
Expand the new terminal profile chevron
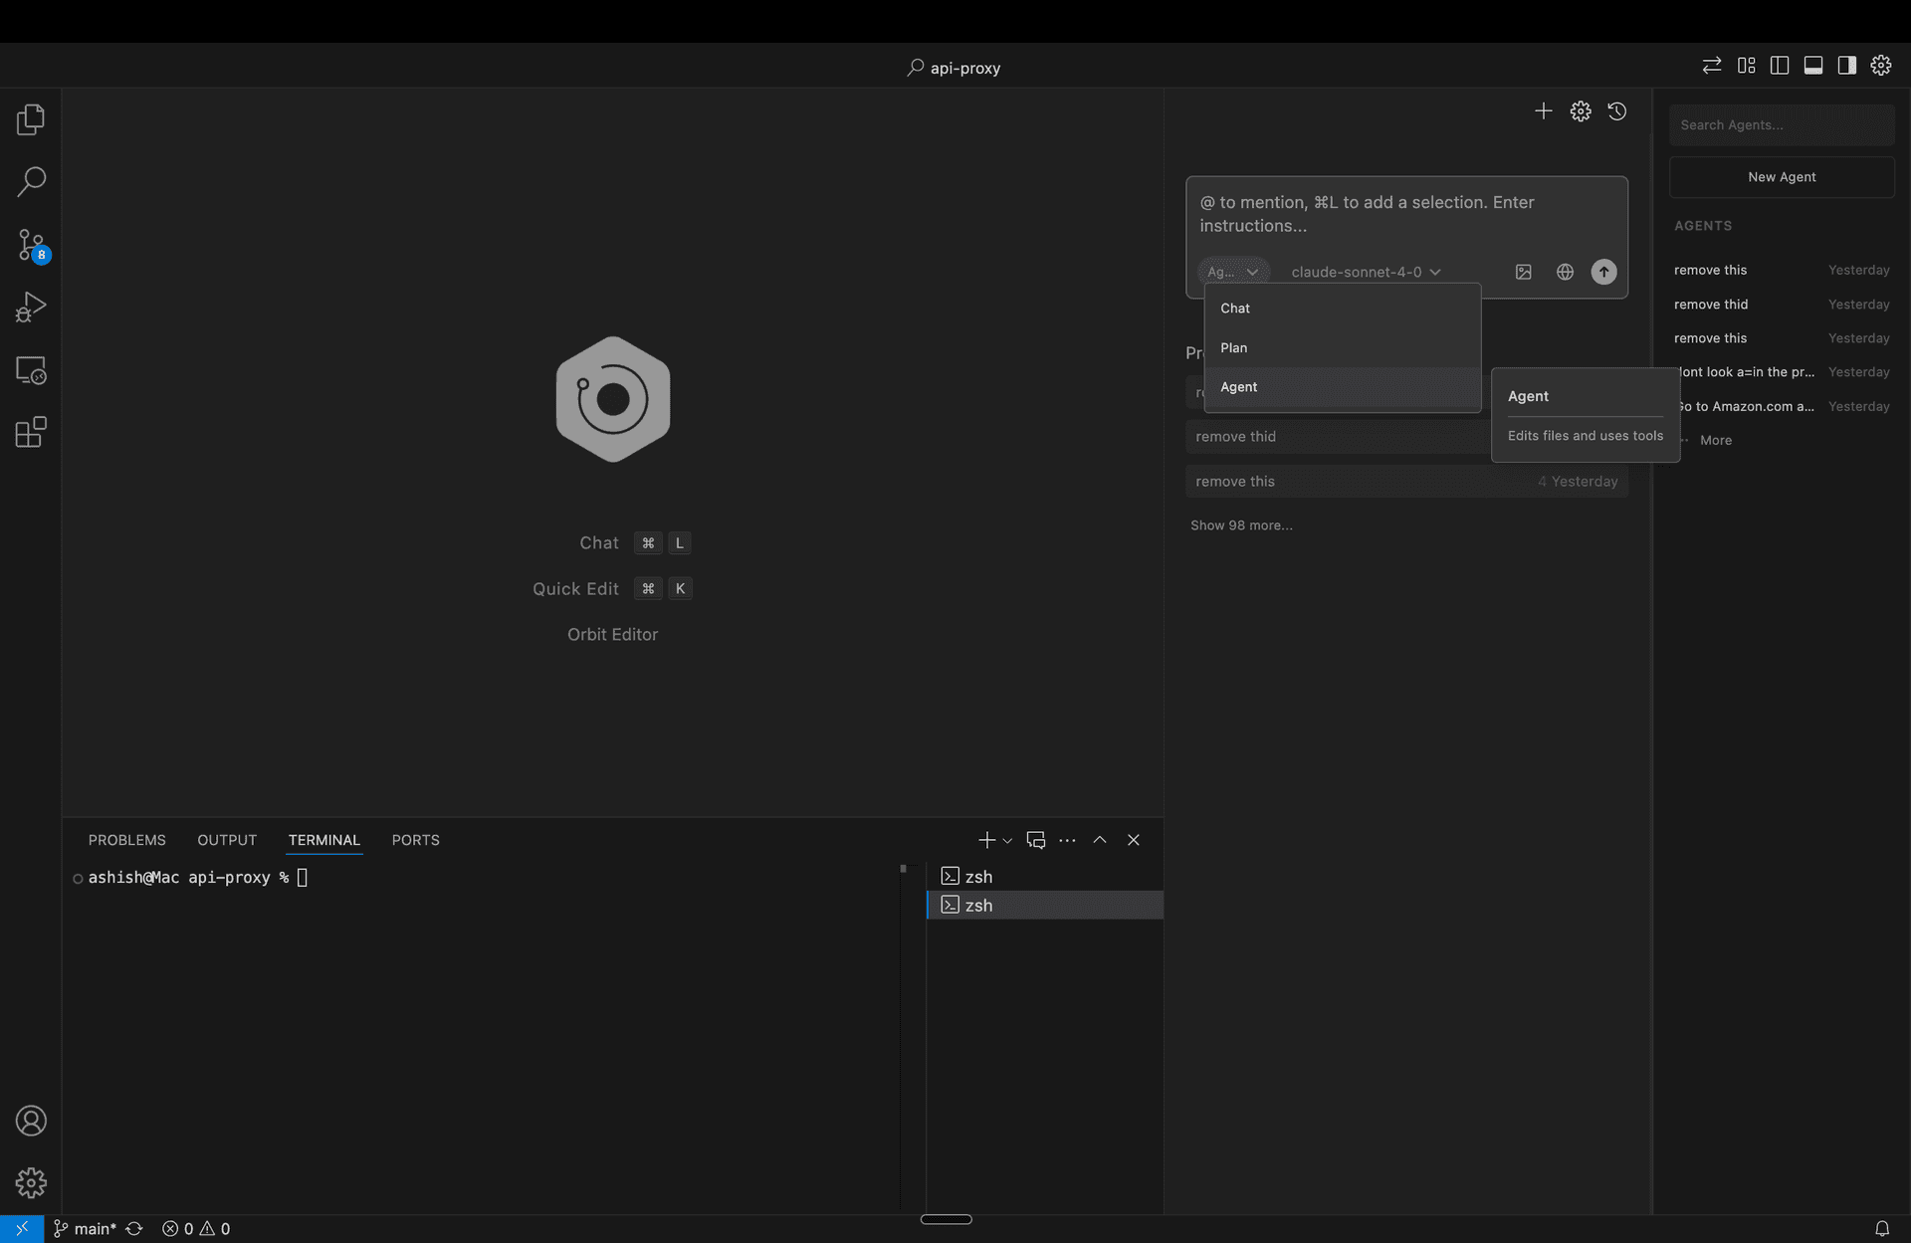pos(1005,840)
